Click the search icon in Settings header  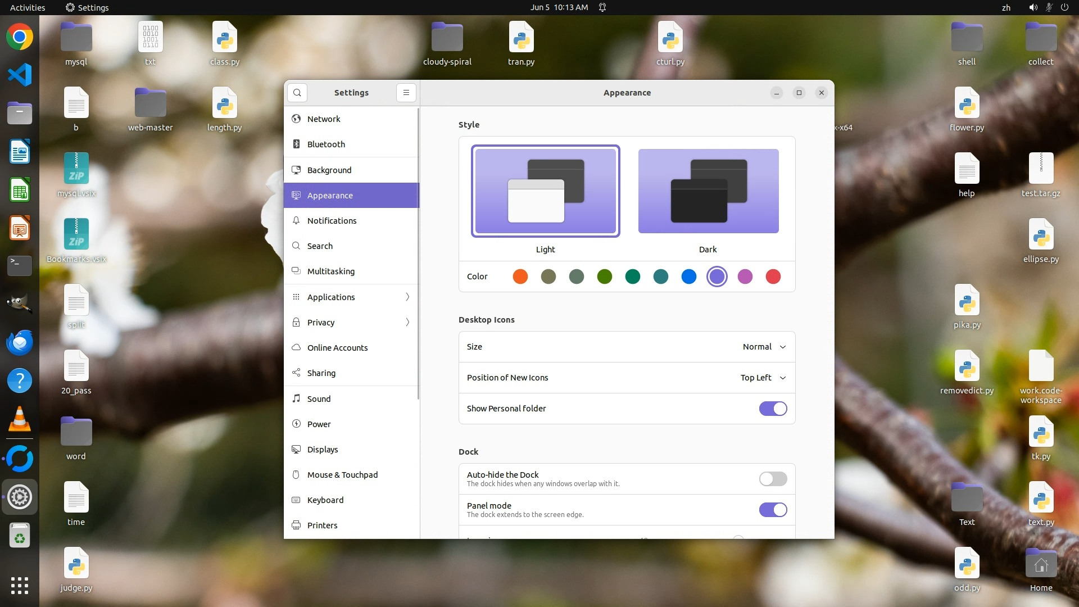pos(297,93)
